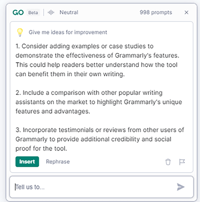Click the third suggestion about testimonials
This screenshot has width=200, height=202.
[x=99, y=139]
